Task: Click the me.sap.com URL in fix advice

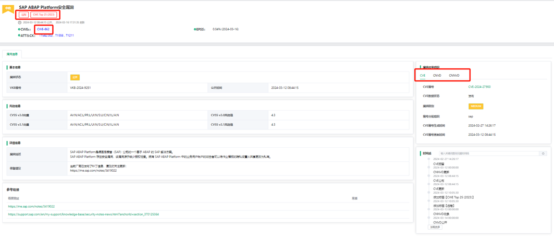Action: (93, 171)
